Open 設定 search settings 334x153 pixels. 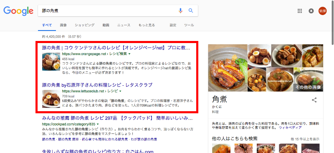tap(173, 25)
